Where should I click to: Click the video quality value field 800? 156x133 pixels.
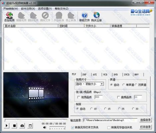click(98, 97)
